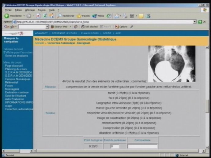Click the forward navigation arrow icon
Image resolution: width=211 pixels, height=158 pixels.
pyautogui.click(x=29, y=16)
